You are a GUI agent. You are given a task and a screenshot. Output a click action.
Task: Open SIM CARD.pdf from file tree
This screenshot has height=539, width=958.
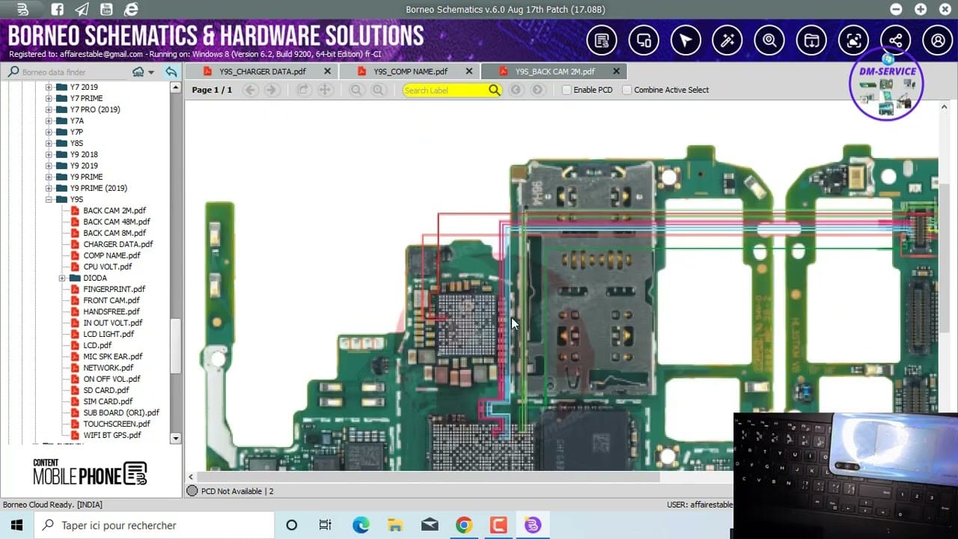[107, 401]
